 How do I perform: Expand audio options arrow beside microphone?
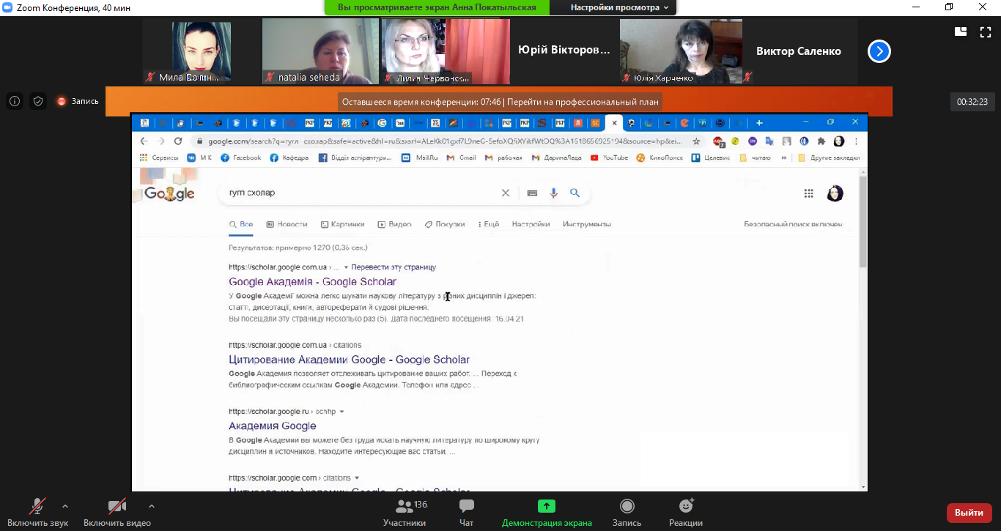65,505
